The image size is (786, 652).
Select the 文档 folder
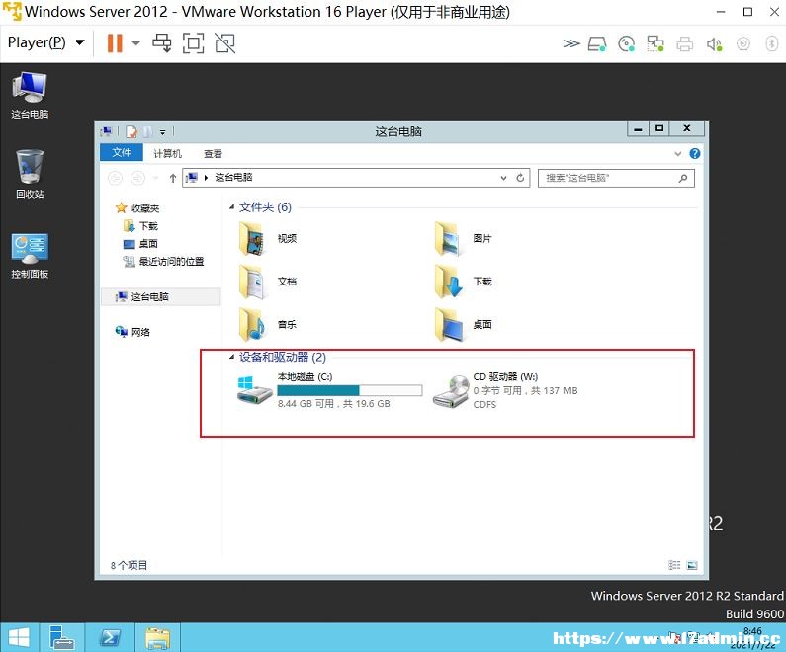click(269, 282)
